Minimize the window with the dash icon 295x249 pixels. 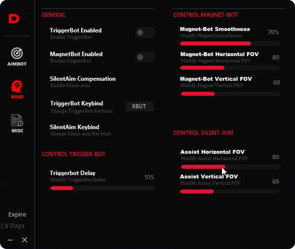[x=10, y=240]
